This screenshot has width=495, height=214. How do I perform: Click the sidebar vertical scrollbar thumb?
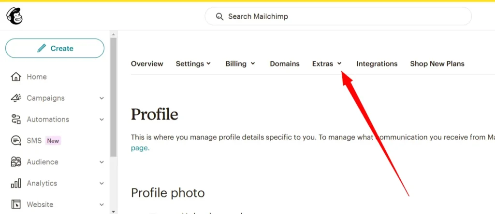coord(114,97)
